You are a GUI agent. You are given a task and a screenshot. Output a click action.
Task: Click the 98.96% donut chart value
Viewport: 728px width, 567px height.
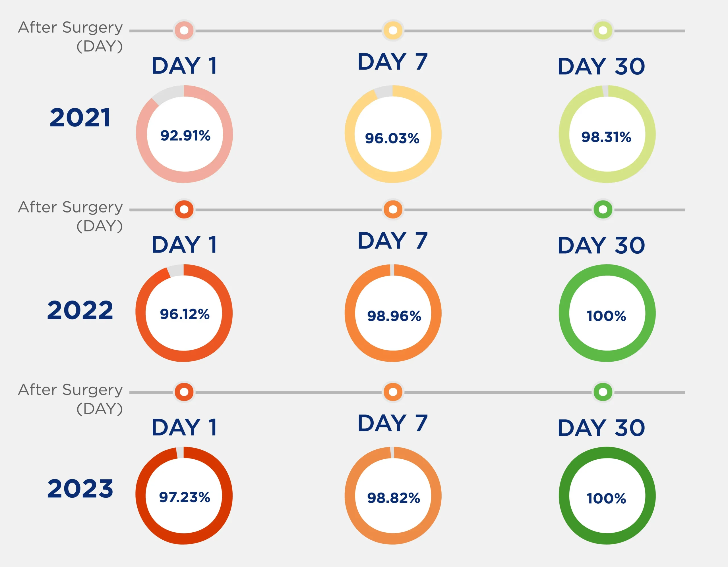pyautogui.click(x=394, y=316)
